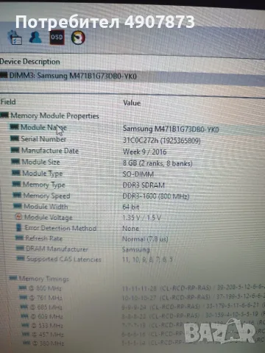This screenshot has width=265, height=353.
Task: Select the Memory Speed field
Action: tap(46, 196)
